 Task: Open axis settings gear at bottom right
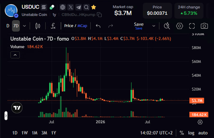pyautogui.click(x=200, y=122)
